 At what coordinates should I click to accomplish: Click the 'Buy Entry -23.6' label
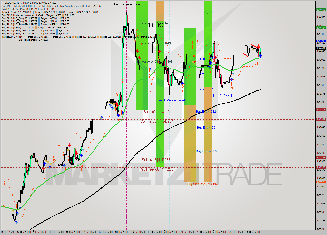coord(206,112)
